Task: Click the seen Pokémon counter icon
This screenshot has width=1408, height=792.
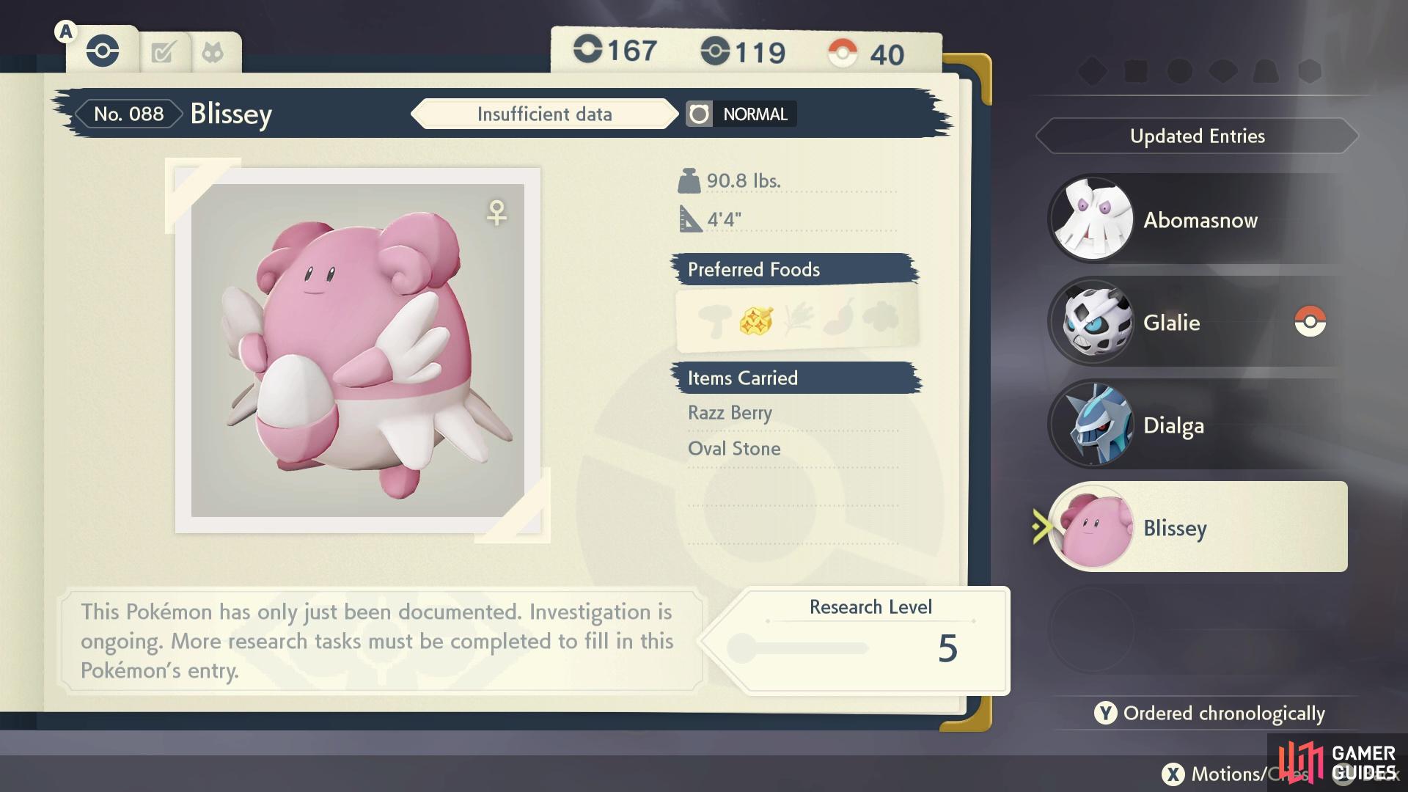Action: click(587, 50)
